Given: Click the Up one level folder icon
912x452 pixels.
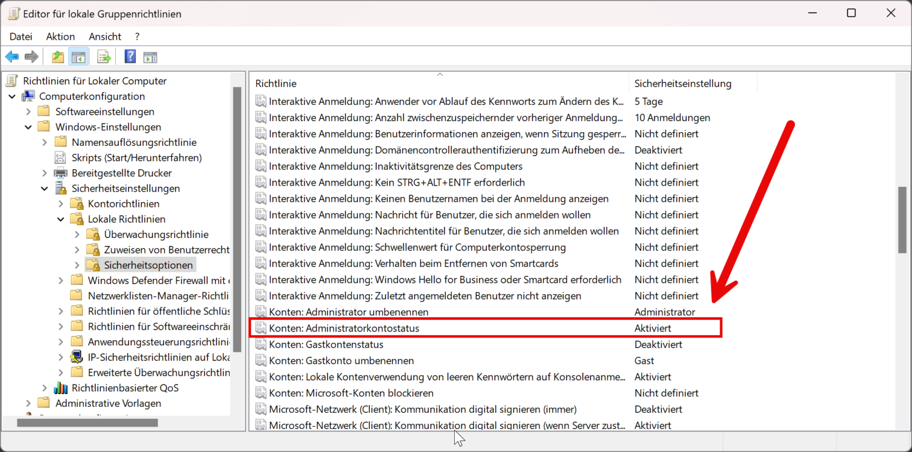Looking at the screenshot, I should coord(57,56).
